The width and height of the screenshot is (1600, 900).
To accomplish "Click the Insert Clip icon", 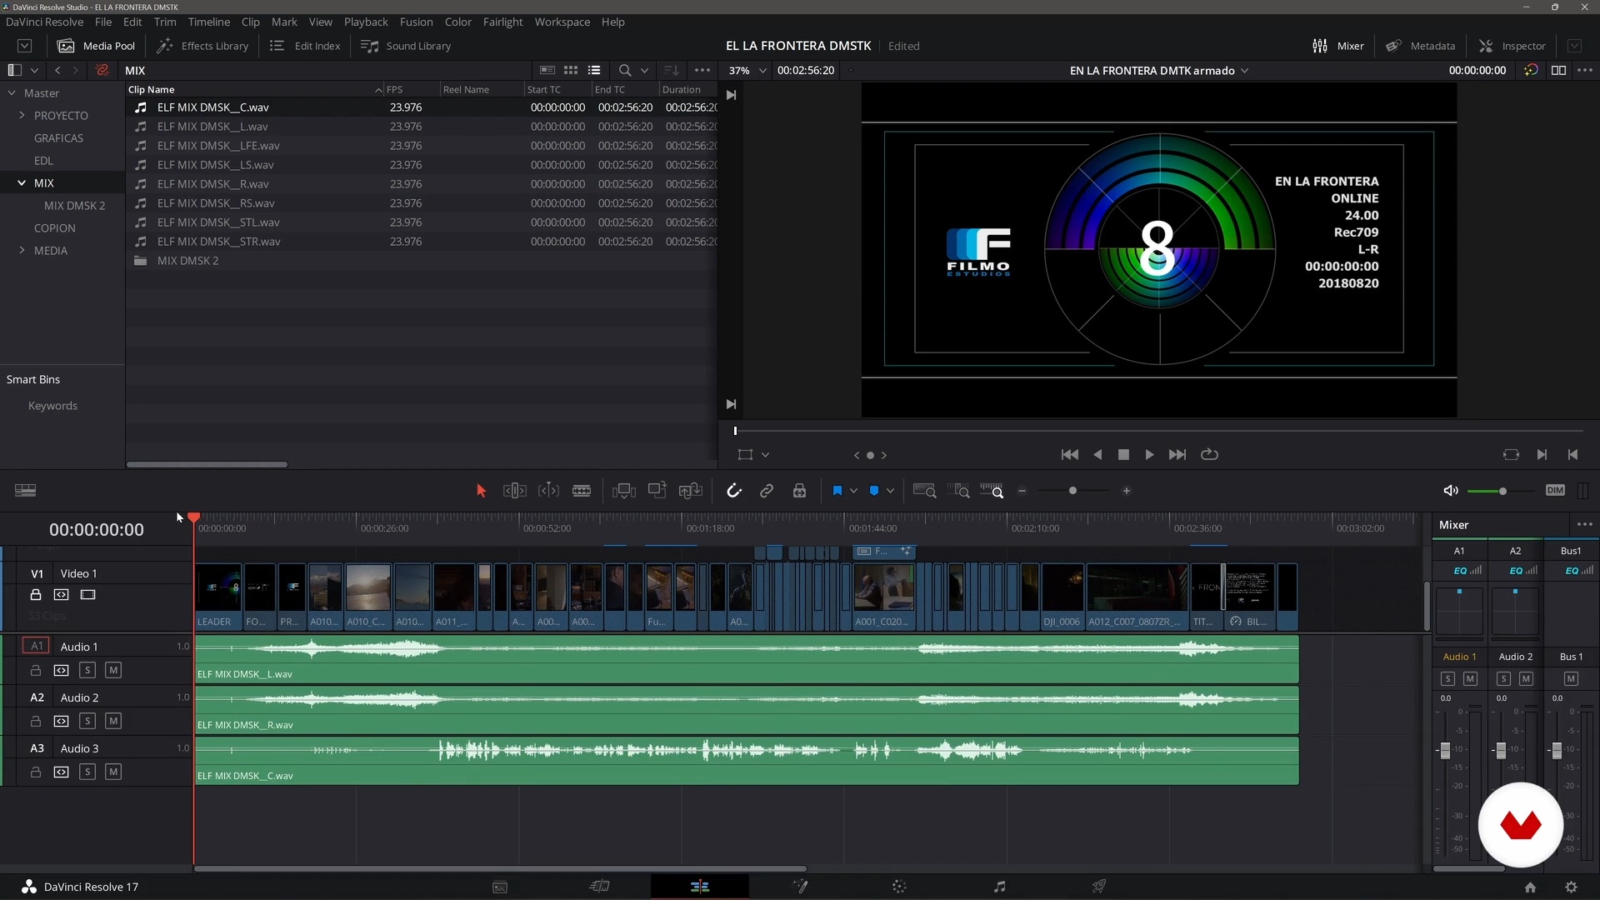I will pos(623,491).
